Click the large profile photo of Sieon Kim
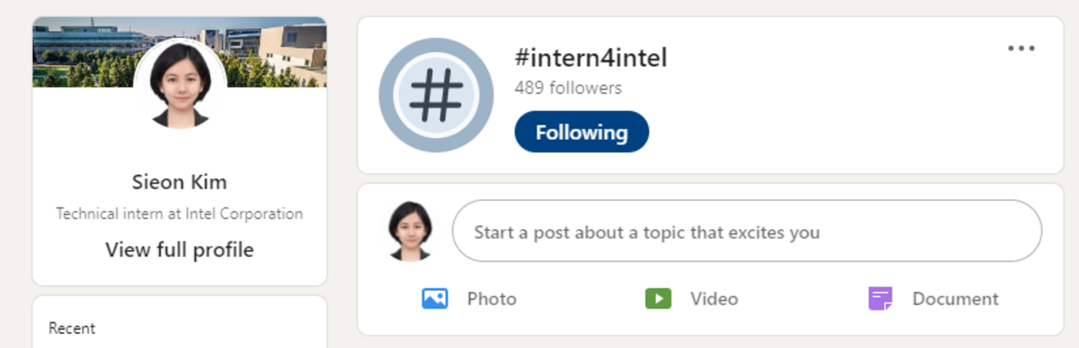Screen dimensions: 1079x348 point(180,84)
